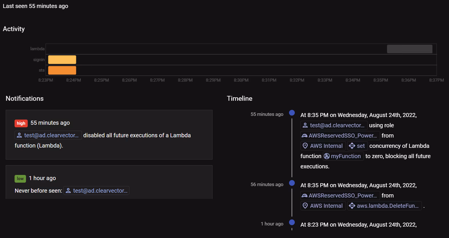Click the "signin" row label in chart

coord(39,60)
